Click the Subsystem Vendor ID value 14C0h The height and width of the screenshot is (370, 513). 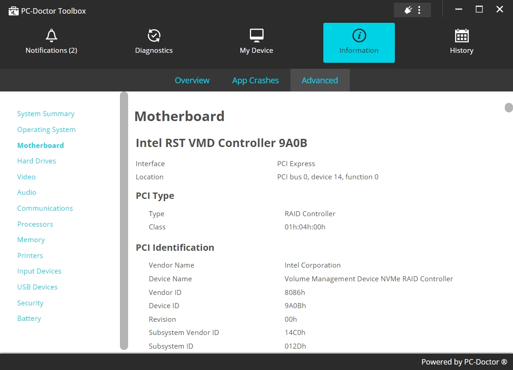tap(295, 332)
